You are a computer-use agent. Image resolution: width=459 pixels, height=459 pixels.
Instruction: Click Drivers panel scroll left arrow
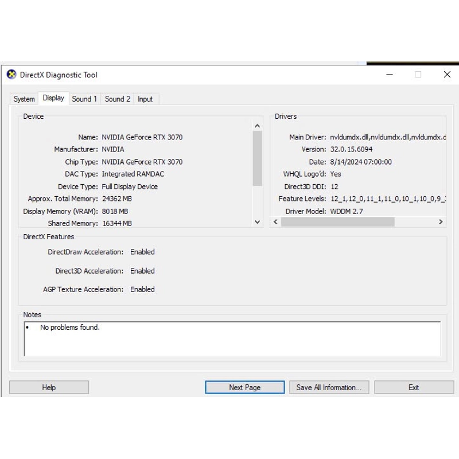pyautogui.click(x=275, y=222)
